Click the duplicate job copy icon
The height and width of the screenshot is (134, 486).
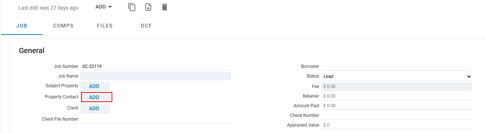[132, 7]
